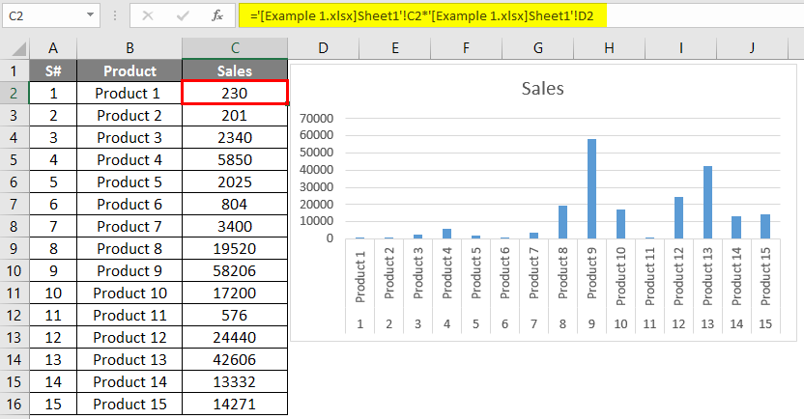Screen dimensions: 804x419
Task: Click the Product 9 bar in chart
Action: click(x=591, y=188)
